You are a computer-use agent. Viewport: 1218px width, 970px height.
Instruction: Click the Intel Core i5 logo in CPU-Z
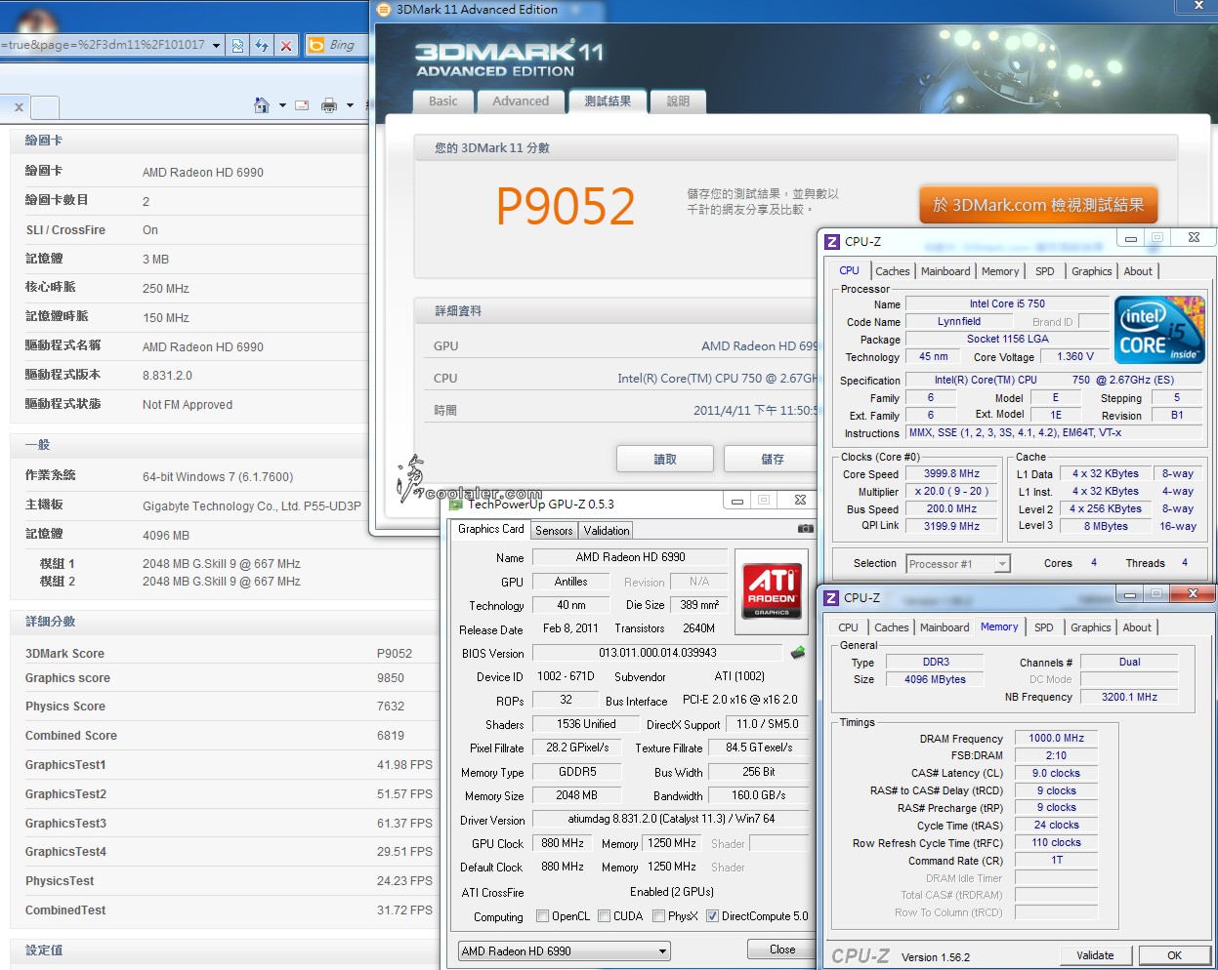tap(1159, 330)
